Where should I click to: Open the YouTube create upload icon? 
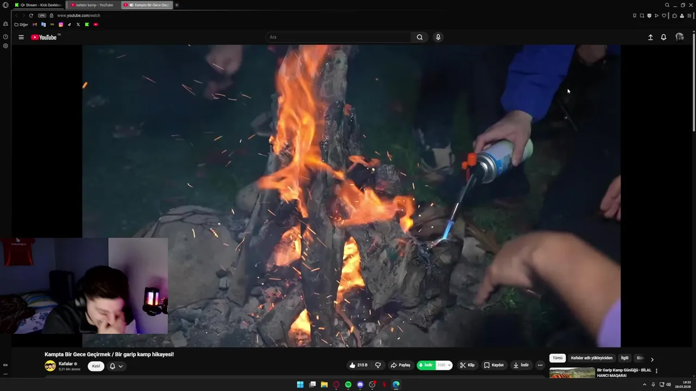[650, 37]
